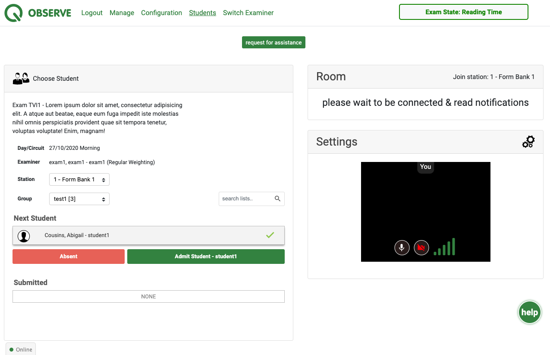This screenshot has height=355, width=550.
Task: Click the please wait to be connected message
Action: [425, 102]
